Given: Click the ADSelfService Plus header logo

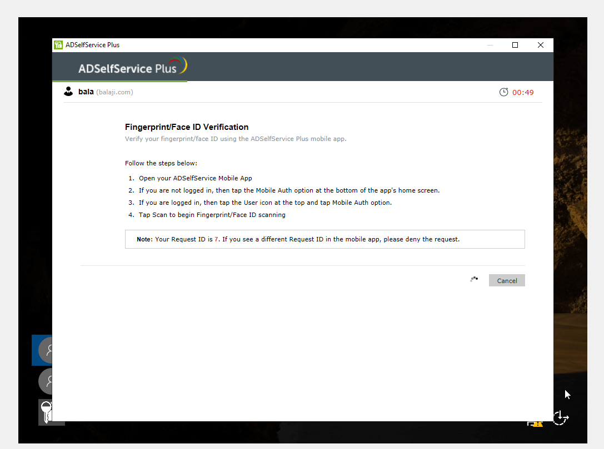Looking at the screenshot, I should click(132, 66).
